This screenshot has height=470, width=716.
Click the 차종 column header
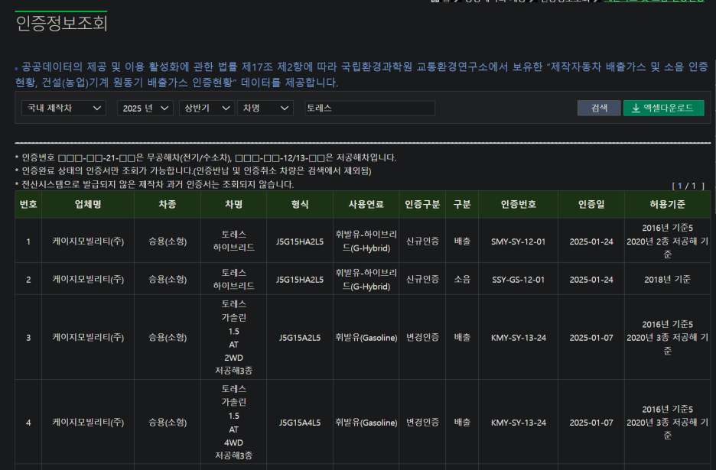168,204
